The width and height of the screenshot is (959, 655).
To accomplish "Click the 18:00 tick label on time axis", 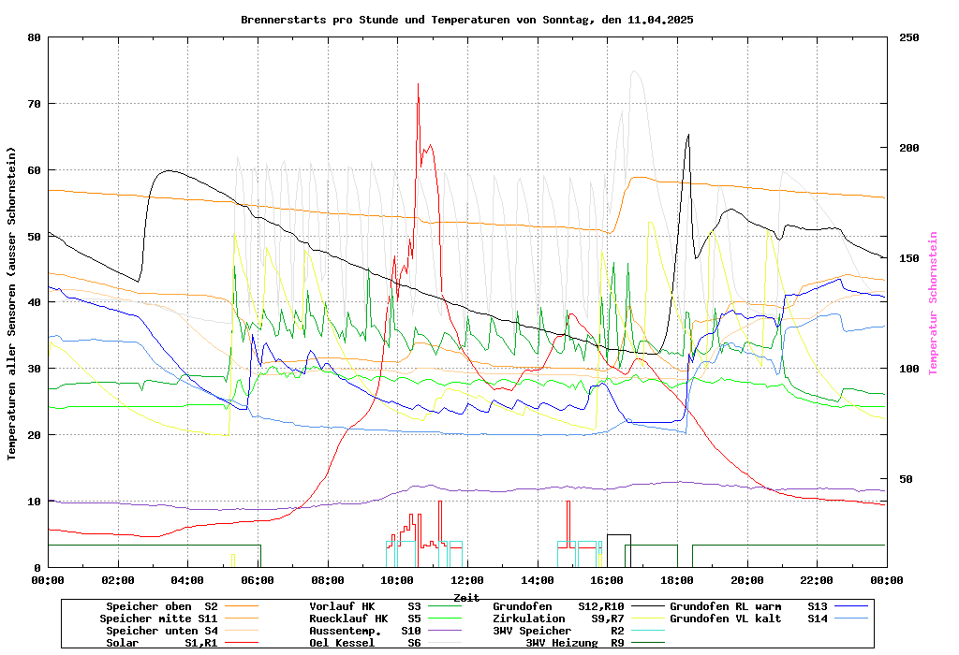I will [x=676, y=580].
